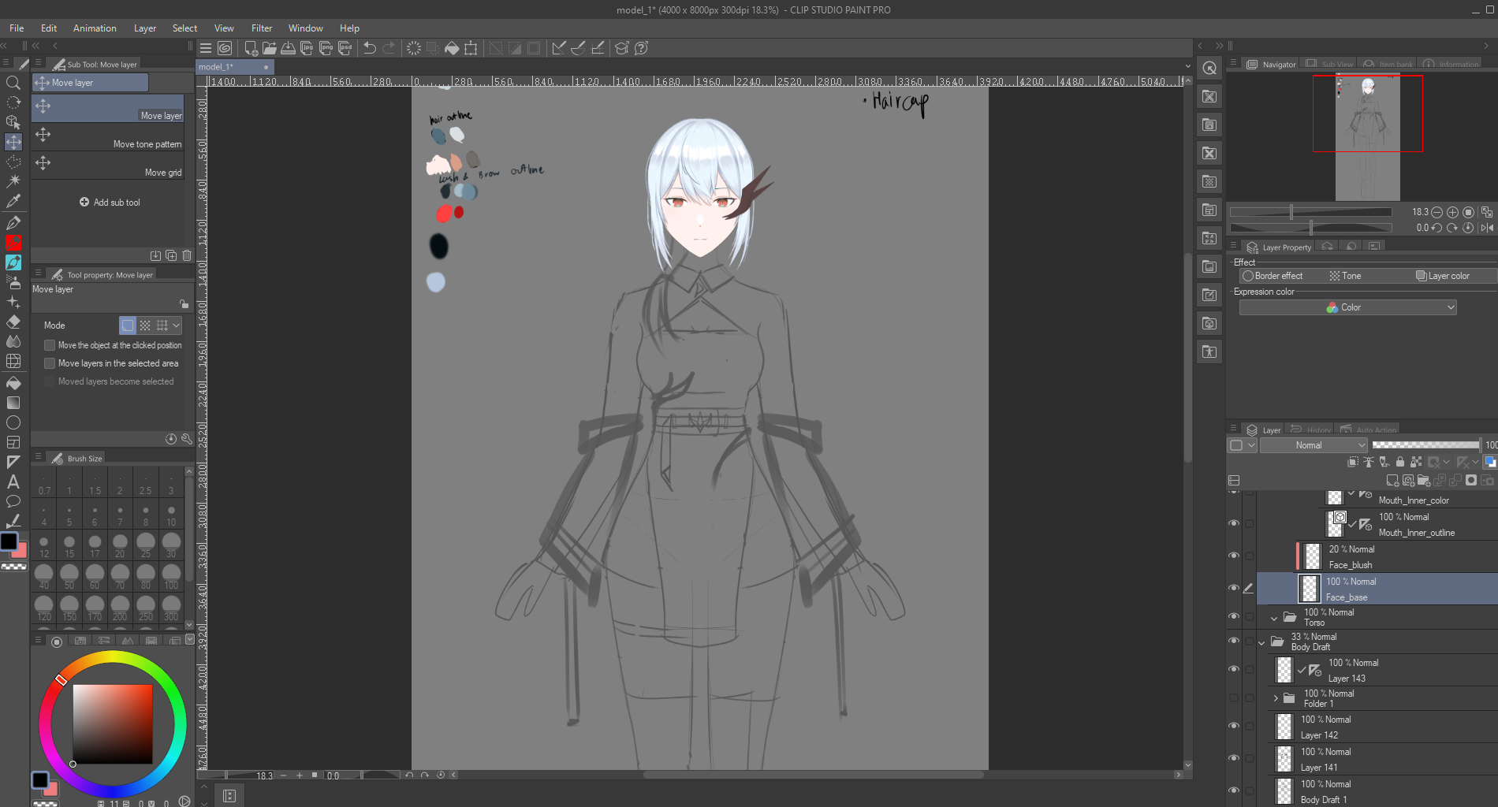
Task: Click the Undo arrow in toolbar
Action: pyautogui.click(x=369, y=48)
